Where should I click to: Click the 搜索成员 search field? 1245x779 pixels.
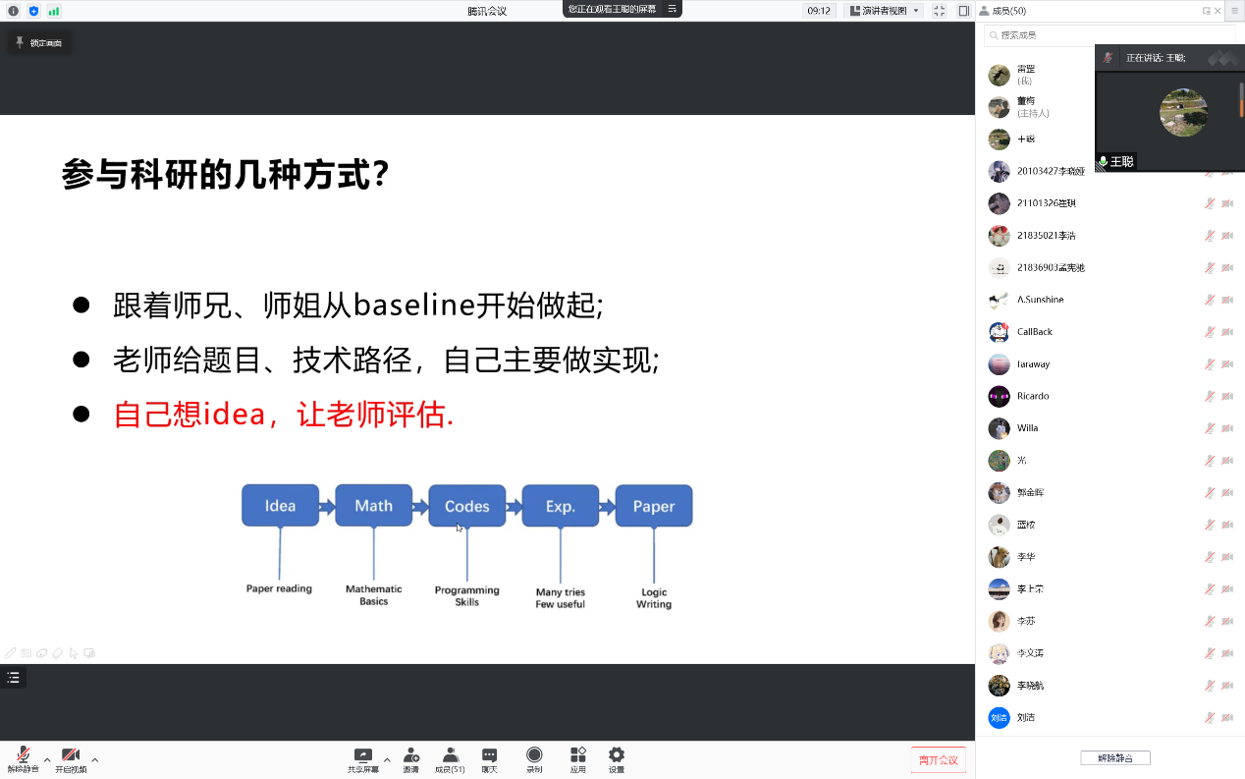point(1041,35)
